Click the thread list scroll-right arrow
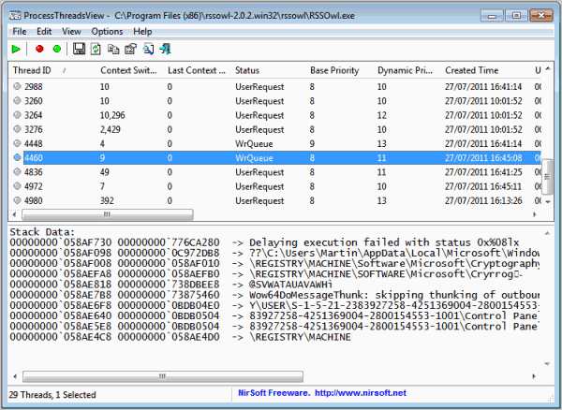562x410 pixels. [535, 214]
